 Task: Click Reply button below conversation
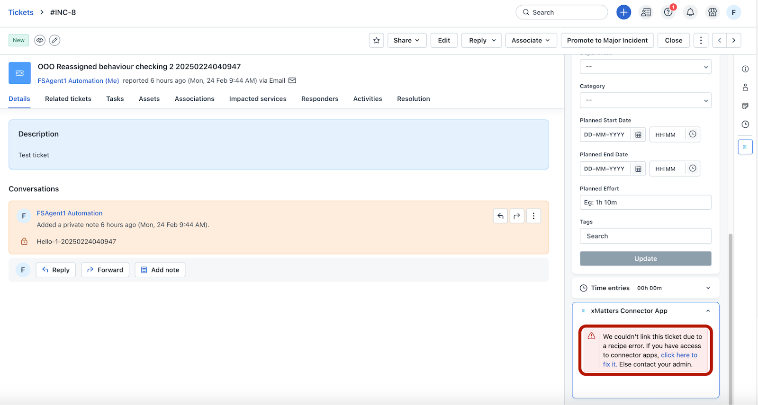56,270
